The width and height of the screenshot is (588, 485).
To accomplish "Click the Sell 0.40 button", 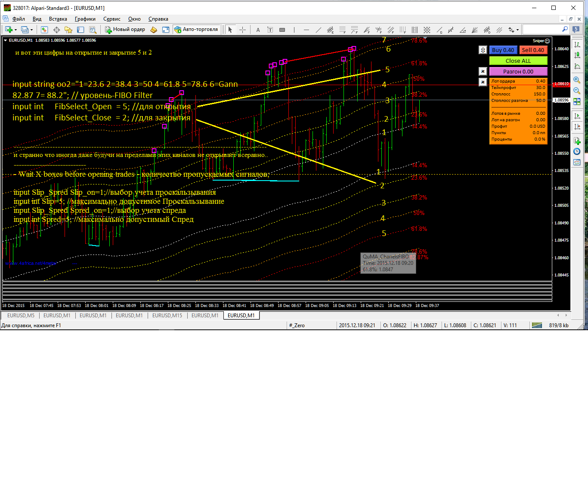I will click(x=533, y=50).
